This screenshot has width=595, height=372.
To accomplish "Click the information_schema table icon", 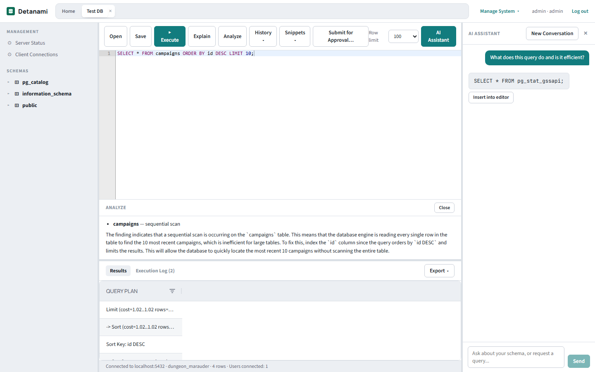I will (x=17, y=94).
